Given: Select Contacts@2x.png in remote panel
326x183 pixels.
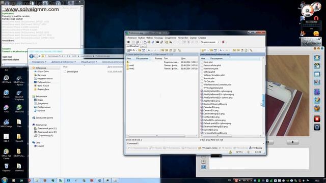Looking at the screenshot, I should pyautogui.click(x=211, y=117).
